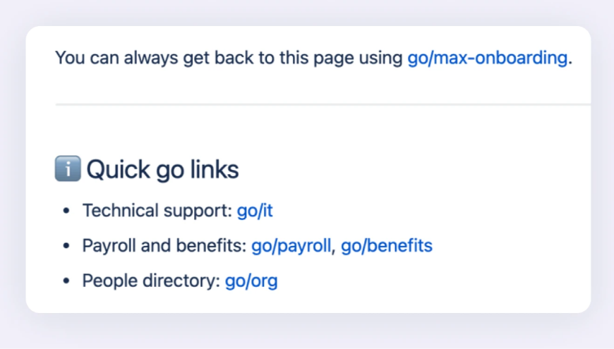Click the "Technical support:" label text
The height and width of the screenshot is (349, 614).
tap(157, 210)
